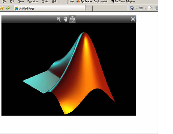This screenshot has height=134, width=173.
Task: Activate the pan hand tool
Action: tap(66, 19)
